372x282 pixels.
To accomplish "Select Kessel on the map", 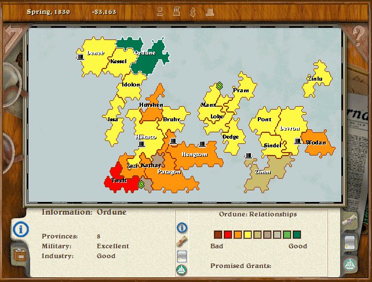I will coord(118,62).
